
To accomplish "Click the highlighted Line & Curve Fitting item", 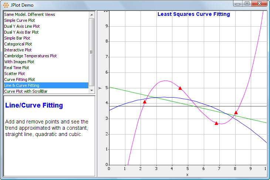I will click(46, 85).
